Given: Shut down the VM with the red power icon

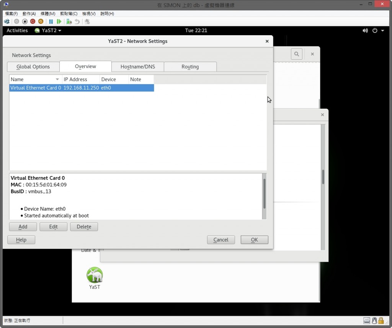Looking at the screenshot, I should click(x=33, y=21).
